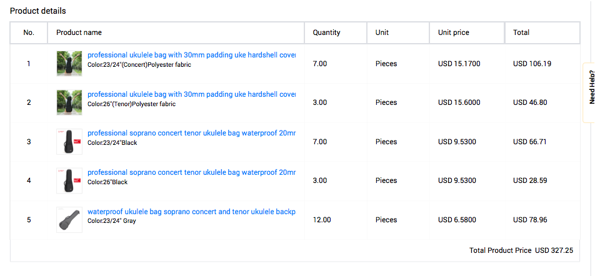Click the 23/24" Black bag thumbnail

click(x=69, y=142)
